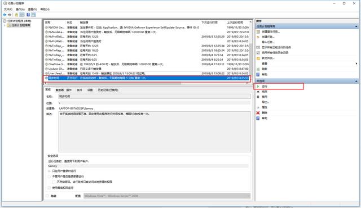Open the 查看(V) menu
The height and width of the screenshot is (208, 361).
pos(33,9)
